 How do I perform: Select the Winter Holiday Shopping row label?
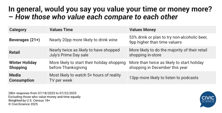23,65
